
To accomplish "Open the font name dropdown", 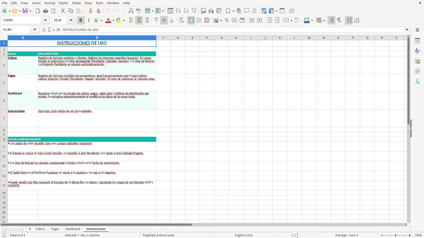I will pyautogui.click(x=45, y=20).
